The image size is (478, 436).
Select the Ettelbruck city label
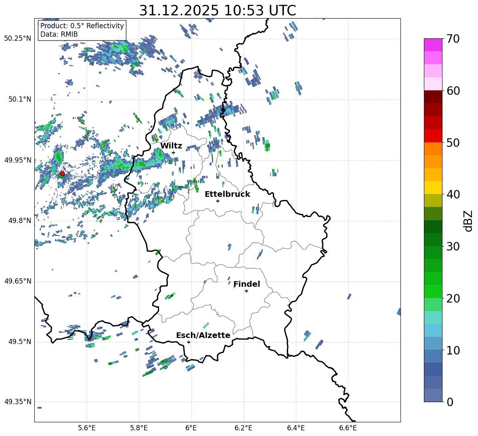pos(227,194)
